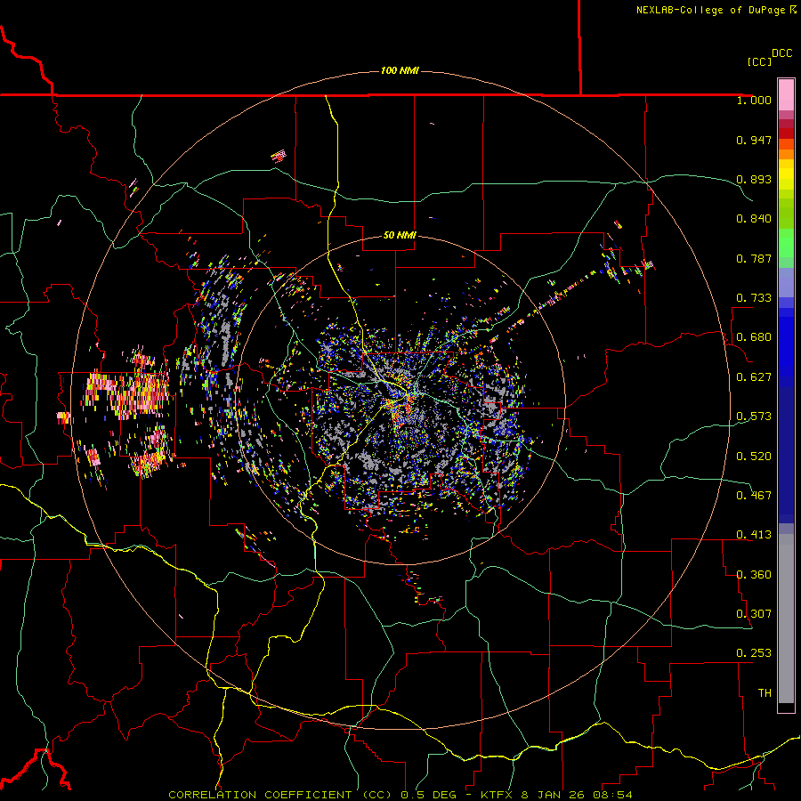
Task: Click the 0.893 scale value
Action: 754,179
